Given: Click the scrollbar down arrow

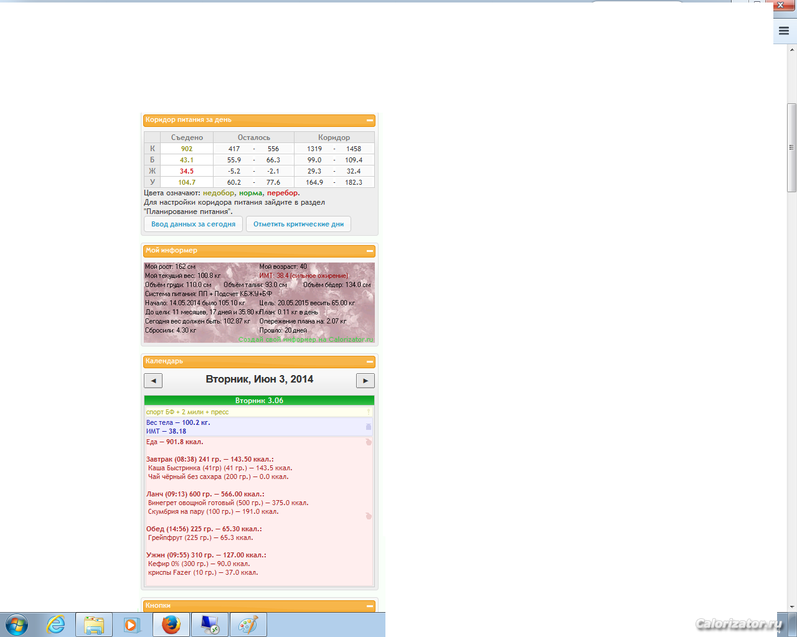Looking at the screenshot, I should coord(792,607).
